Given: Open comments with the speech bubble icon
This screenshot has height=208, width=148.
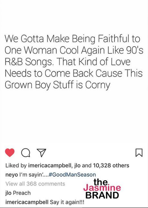Looking at the screenshot, I should (26, 153).
